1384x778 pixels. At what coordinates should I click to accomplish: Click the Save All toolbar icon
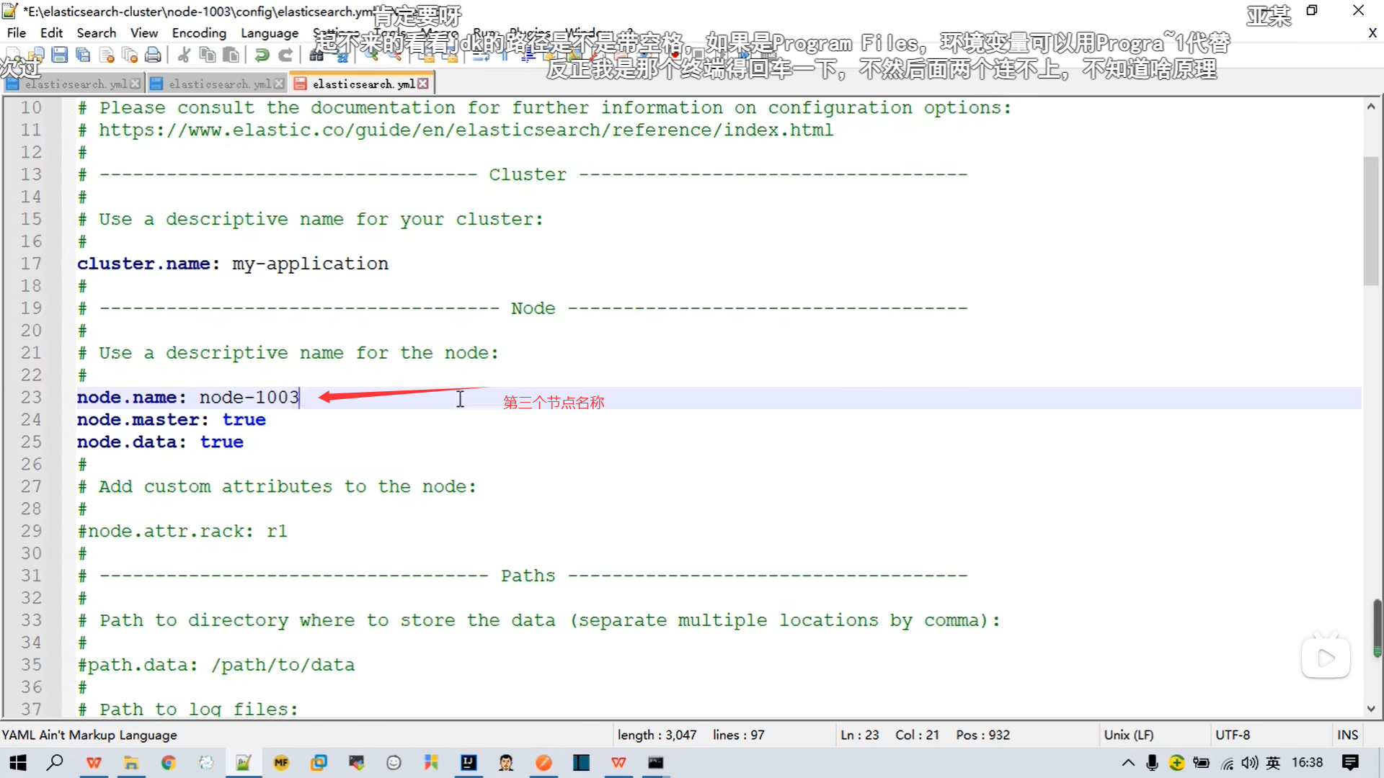pos(83,55)
